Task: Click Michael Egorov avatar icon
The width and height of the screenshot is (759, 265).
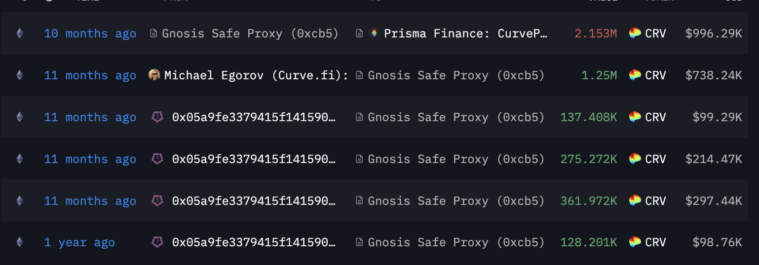Action: click(x=154, y=75)
